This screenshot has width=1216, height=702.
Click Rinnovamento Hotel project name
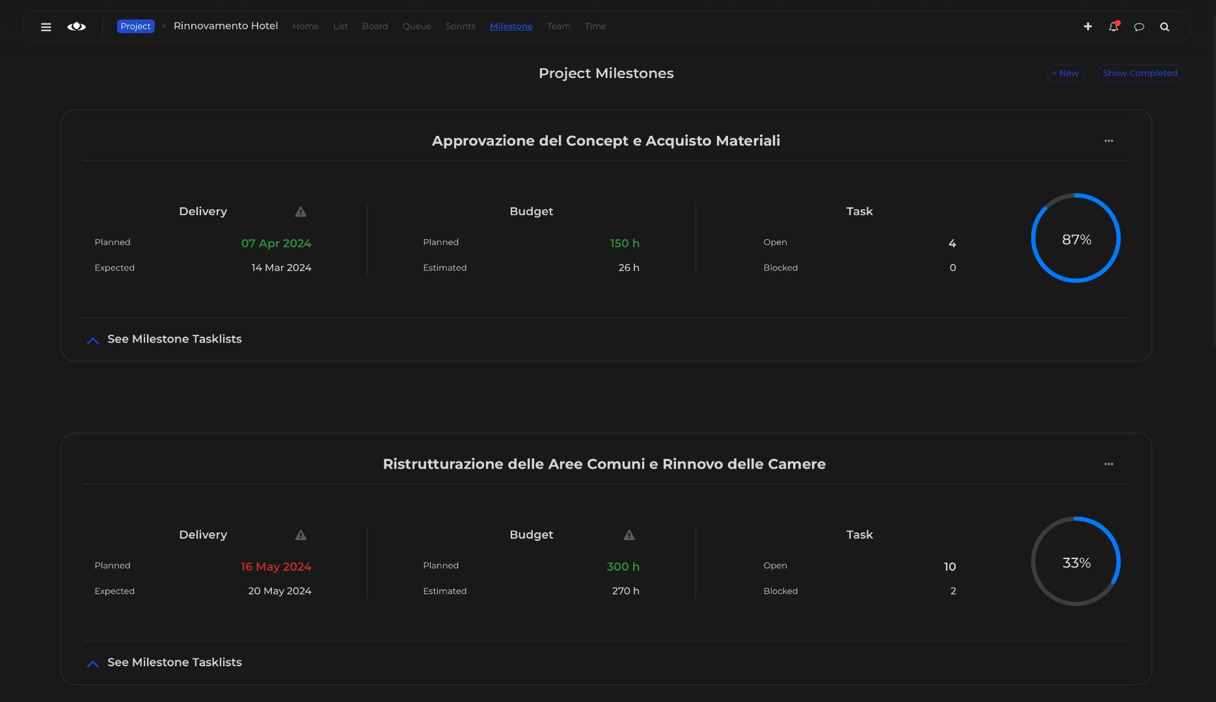226,26
